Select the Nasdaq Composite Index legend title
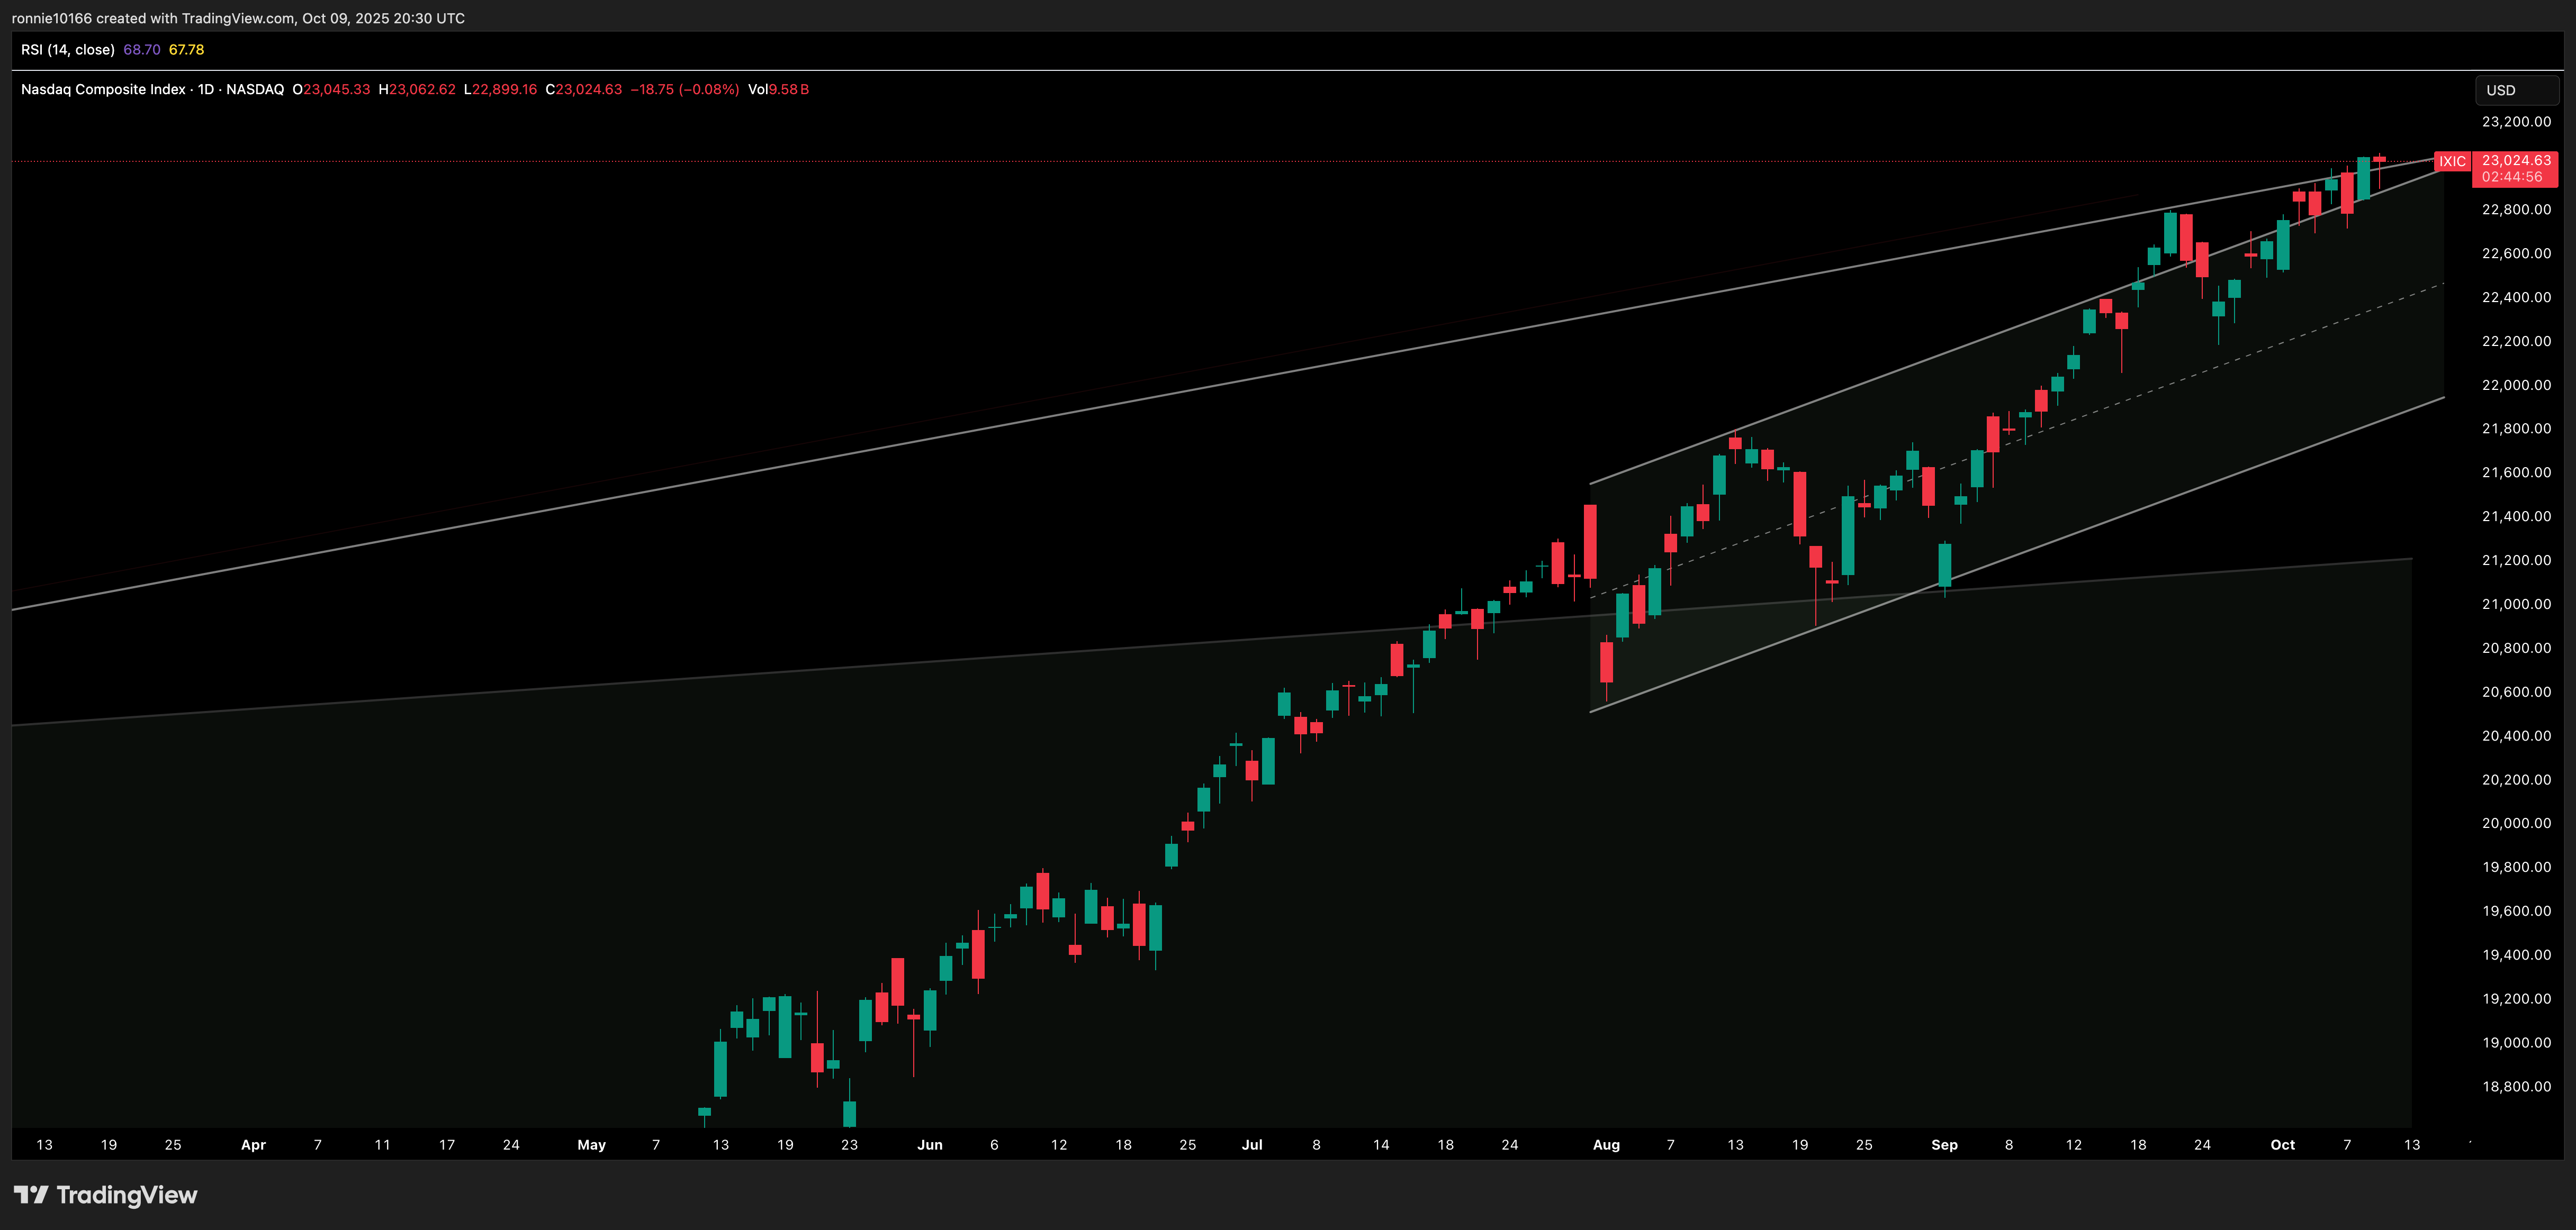The width and height of the screenshot is (2576, 1230). (103, 90)
